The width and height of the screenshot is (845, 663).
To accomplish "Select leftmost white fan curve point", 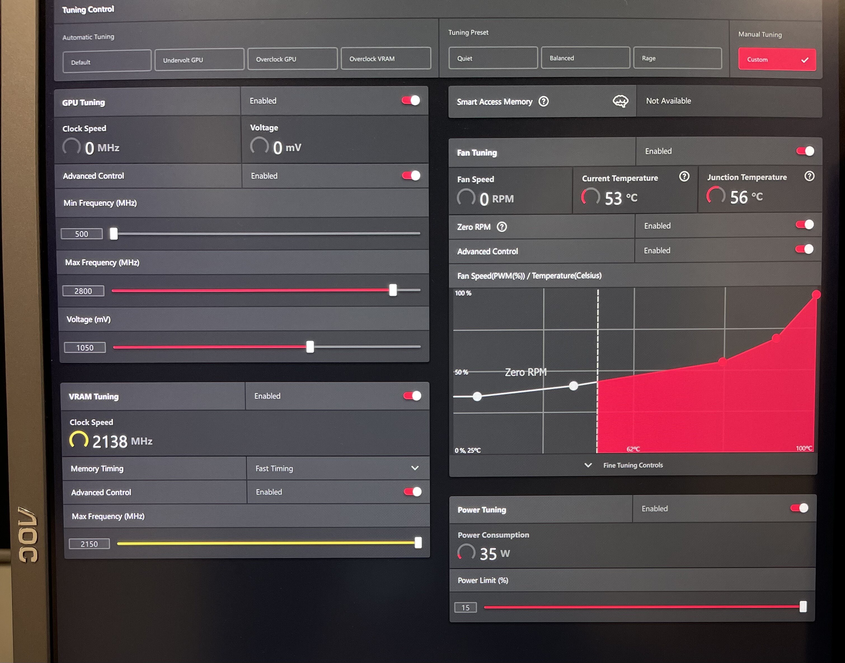I will pyautogui.click(x=477, y=396).
